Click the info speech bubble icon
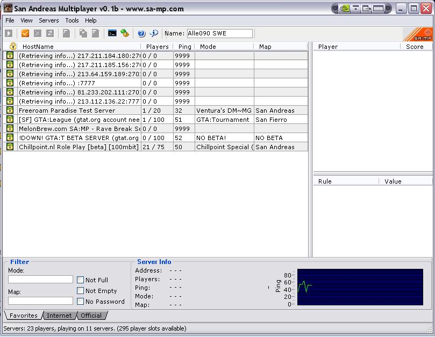435x337 pixels. pos(154,33)
